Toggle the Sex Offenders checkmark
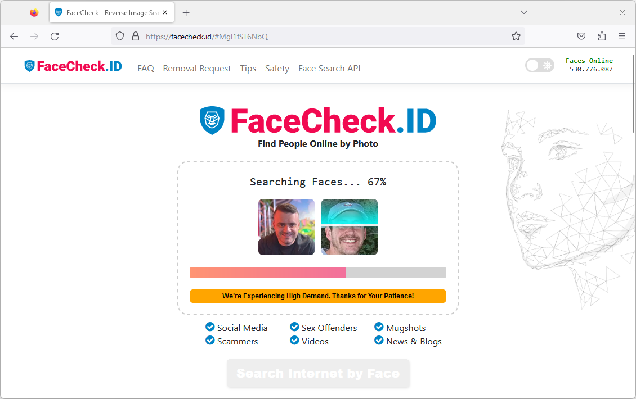636x399 pixels. 294,327
